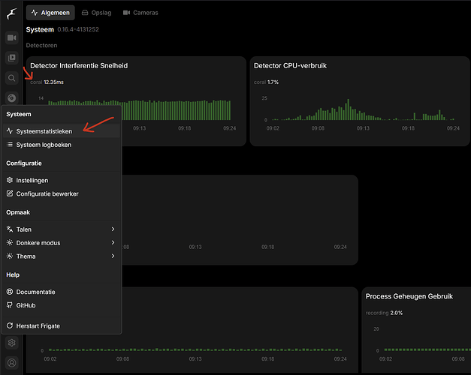Click the round disc sidebar icon

coord(11,97)
